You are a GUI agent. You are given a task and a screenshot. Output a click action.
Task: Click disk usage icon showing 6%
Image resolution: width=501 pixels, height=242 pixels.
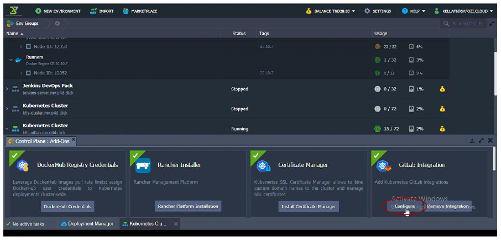(411, 46)
